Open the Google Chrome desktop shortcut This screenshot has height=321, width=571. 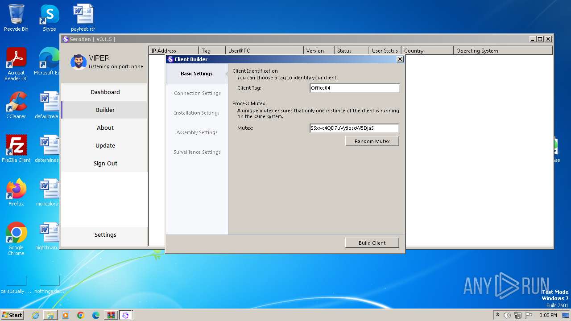pos(16,239)
